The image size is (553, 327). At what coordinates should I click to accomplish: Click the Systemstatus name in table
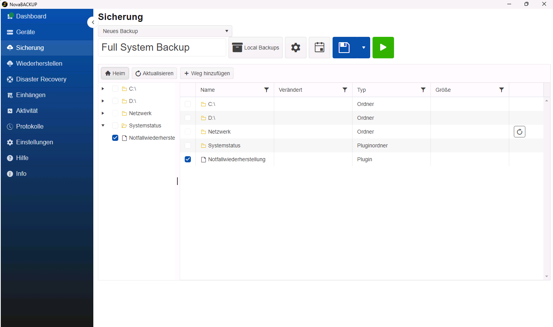tap(224, 145)
